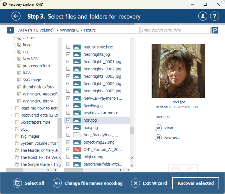Click the blank file icon of Nori_Brandyfoot
Image resolution: width=225 pixels, height=194 pixels.
click(x=77, y=135)
